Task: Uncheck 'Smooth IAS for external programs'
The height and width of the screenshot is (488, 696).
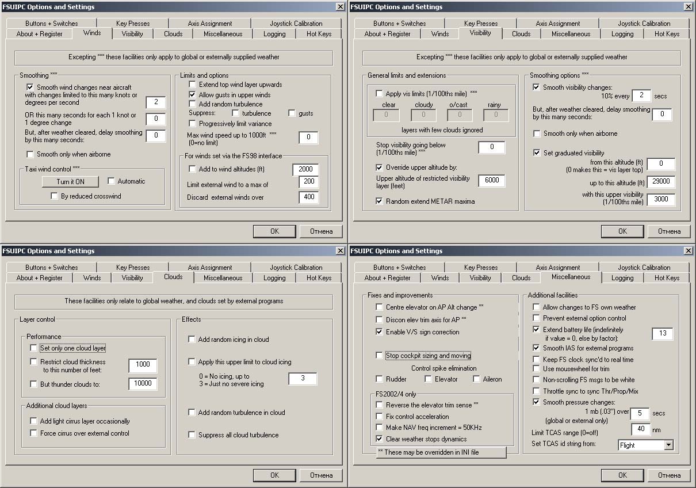Action: point(537,348)
